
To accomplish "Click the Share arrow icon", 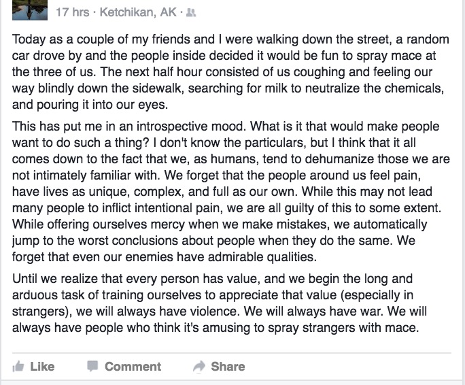I will click(x=199, y=367).
